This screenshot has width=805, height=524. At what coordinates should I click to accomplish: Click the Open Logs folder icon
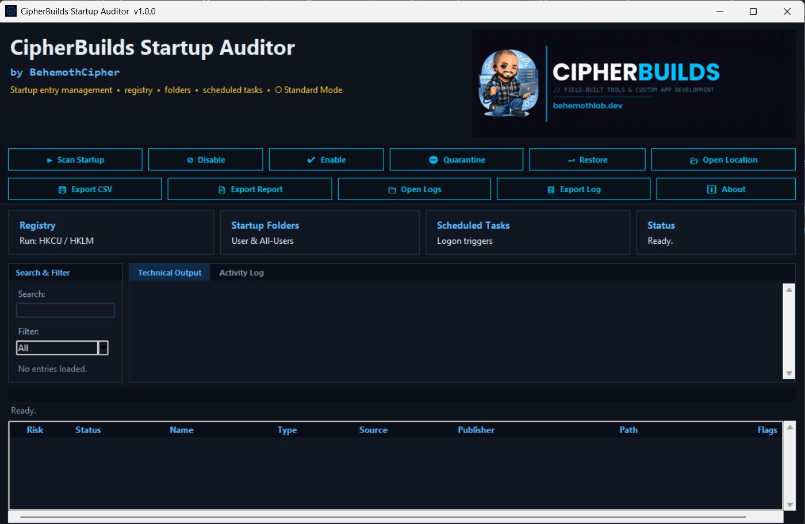[392, 190]
